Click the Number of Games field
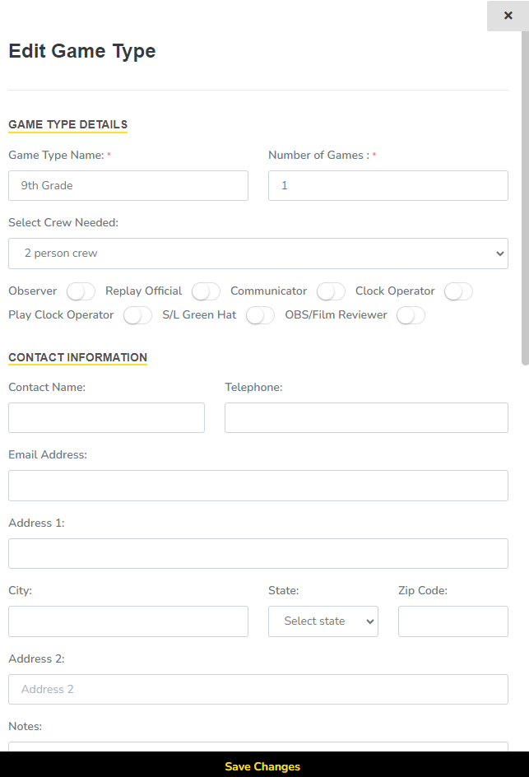The image size is (529, 777). coord(388,185)
